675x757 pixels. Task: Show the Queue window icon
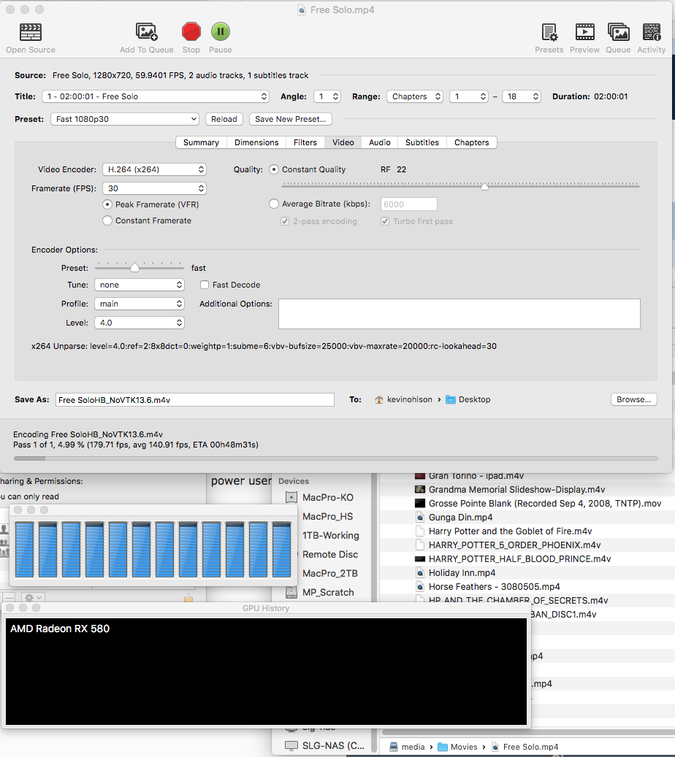618,32
